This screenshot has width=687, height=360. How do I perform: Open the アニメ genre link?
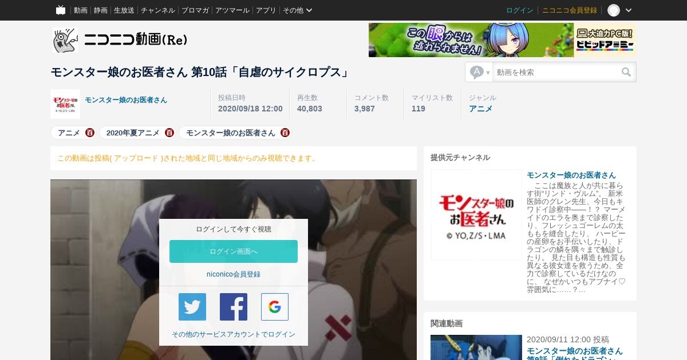[x=480, y=109]
